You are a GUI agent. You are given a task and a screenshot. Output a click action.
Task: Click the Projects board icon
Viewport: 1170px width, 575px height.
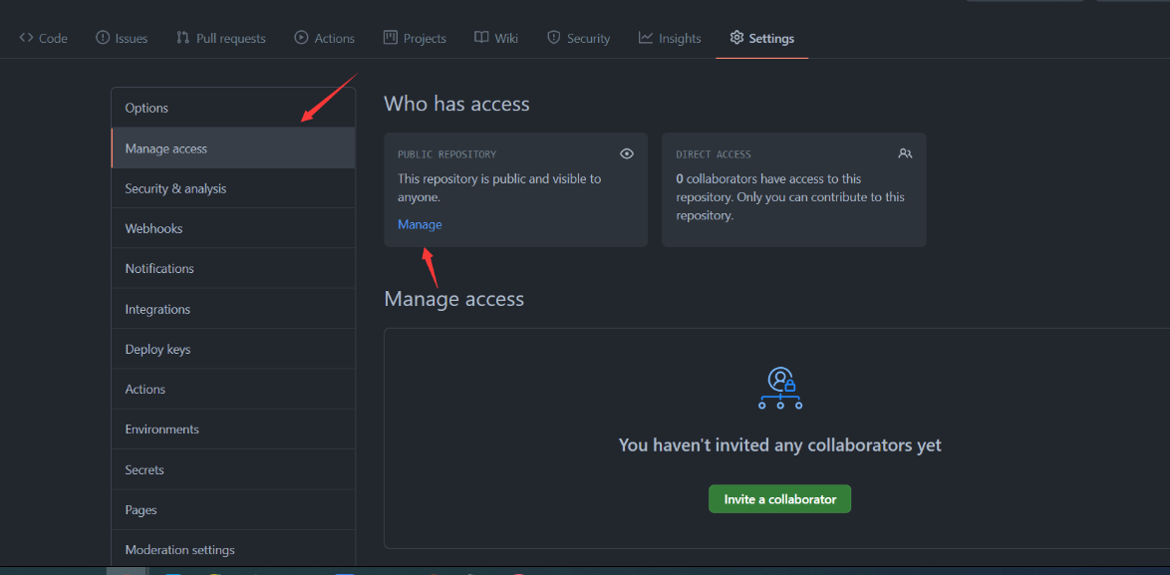click(x=391, y=37)
